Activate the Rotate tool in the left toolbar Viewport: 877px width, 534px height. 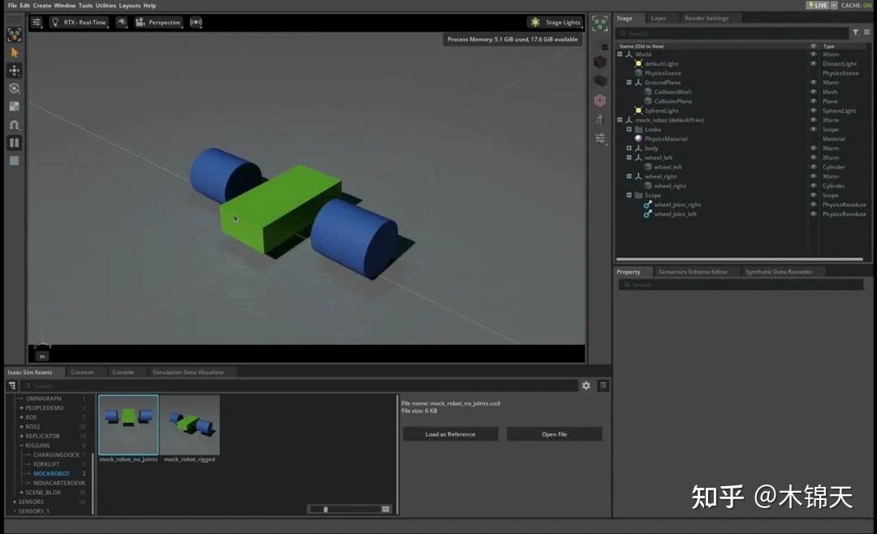point(14,88)
